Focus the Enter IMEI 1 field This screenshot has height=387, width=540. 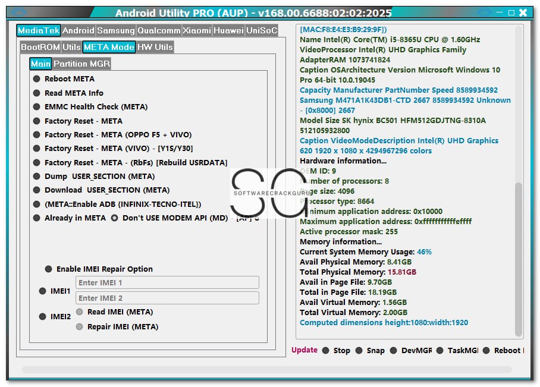pos(167,283)
